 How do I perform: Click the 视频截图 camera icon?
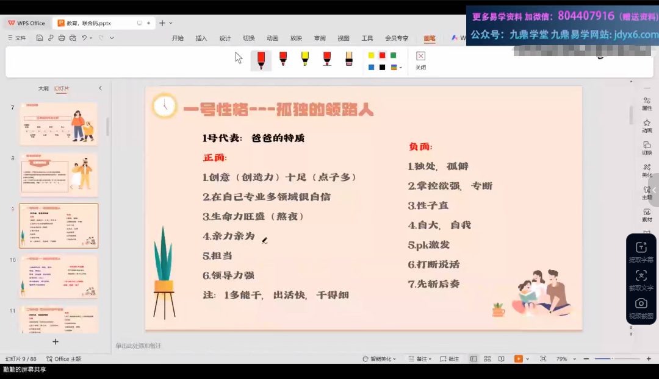point(641,308)
